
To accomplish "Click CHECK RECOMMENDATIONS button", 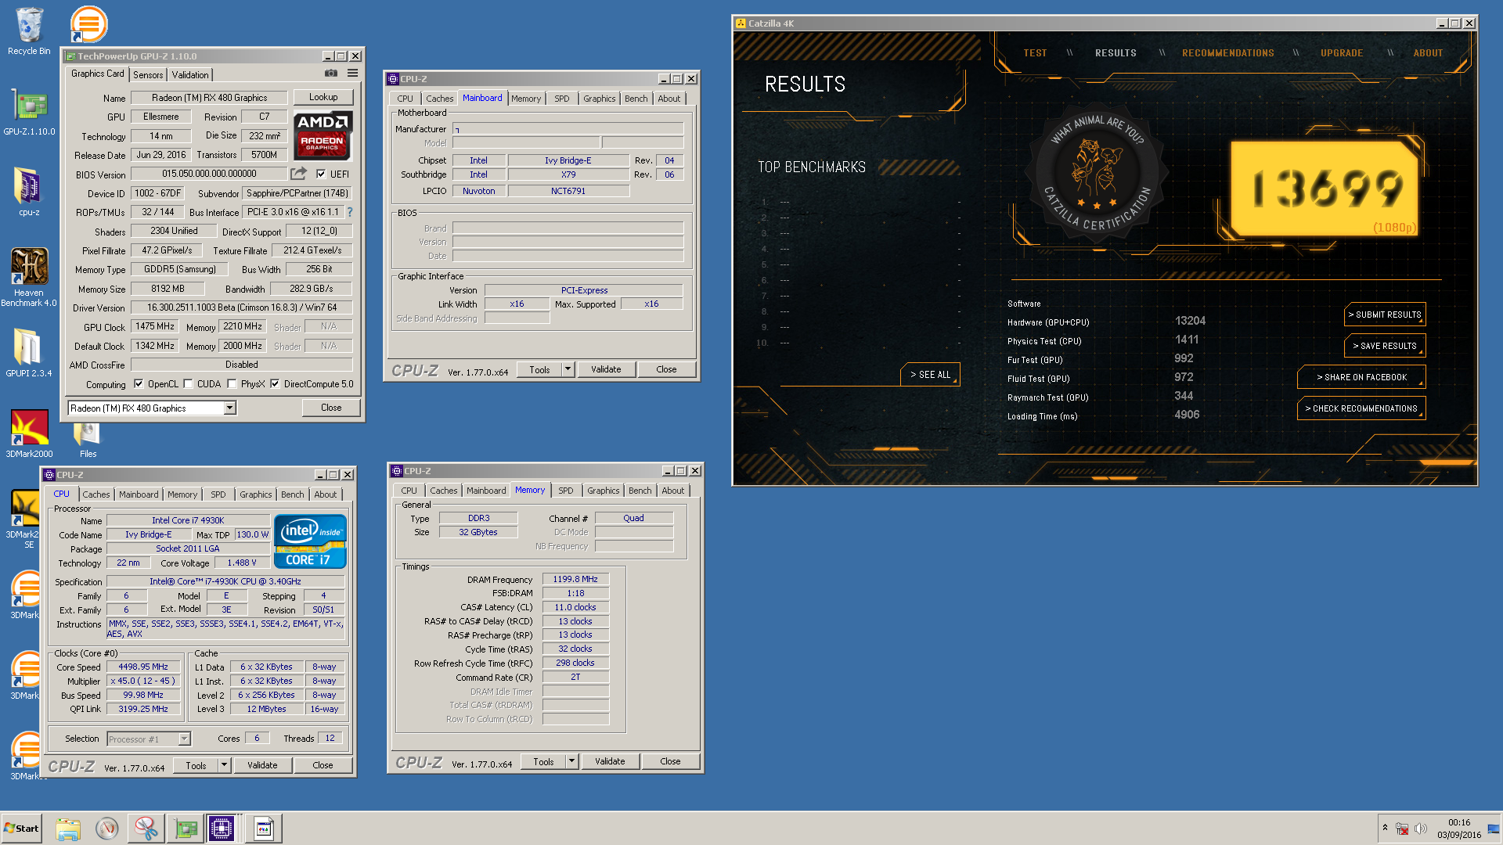I will [1361, 408].
